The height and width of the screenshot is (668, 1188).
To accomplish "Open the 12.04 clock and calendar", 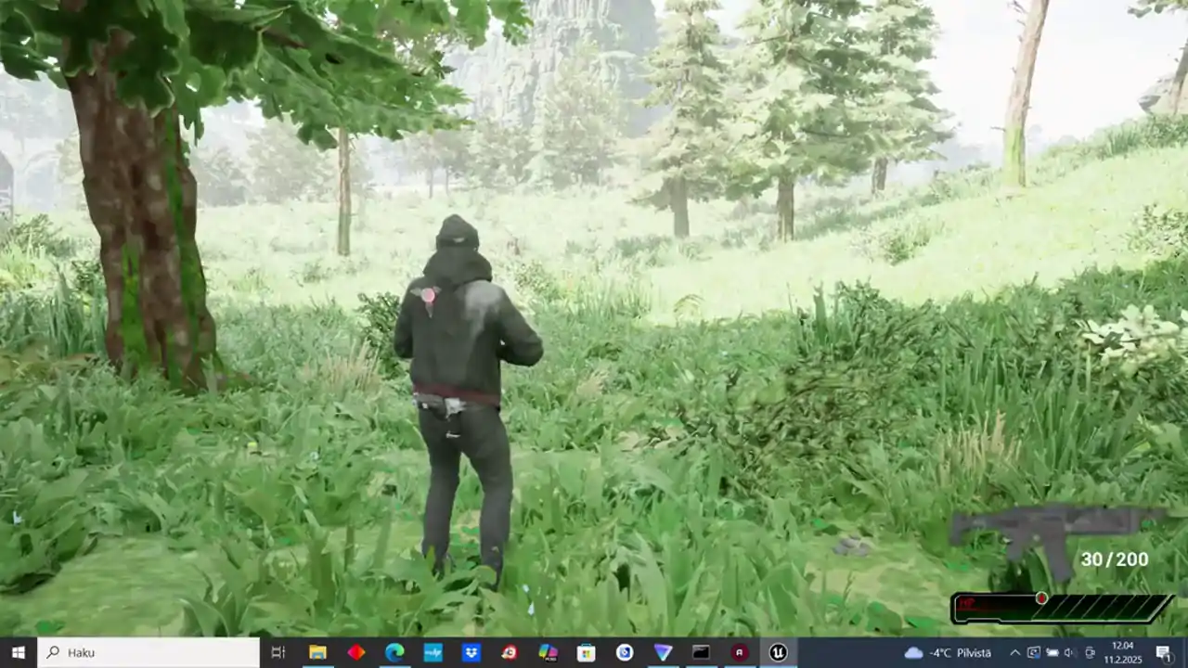I will tap(1123, 652).
